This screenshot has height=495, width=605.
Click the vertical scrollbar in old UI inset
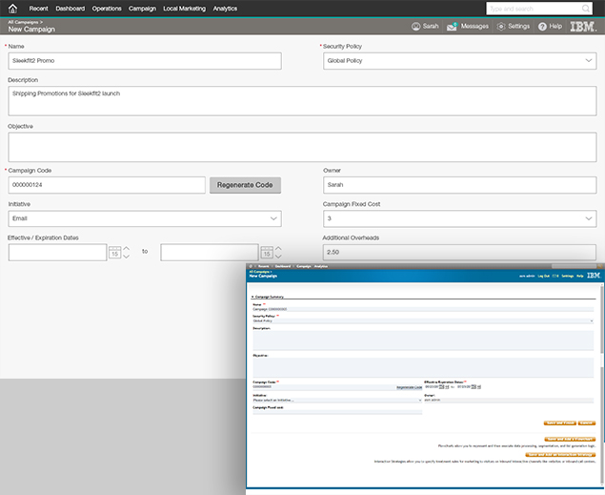click(602, 385)
